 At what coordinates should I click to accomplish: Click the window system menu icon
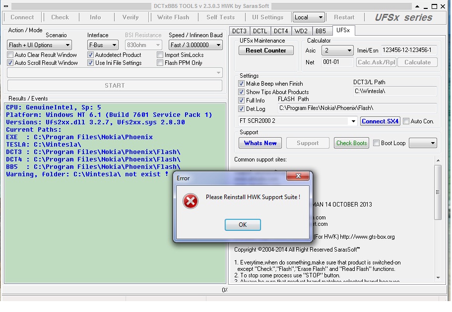[x=6, y=6]
